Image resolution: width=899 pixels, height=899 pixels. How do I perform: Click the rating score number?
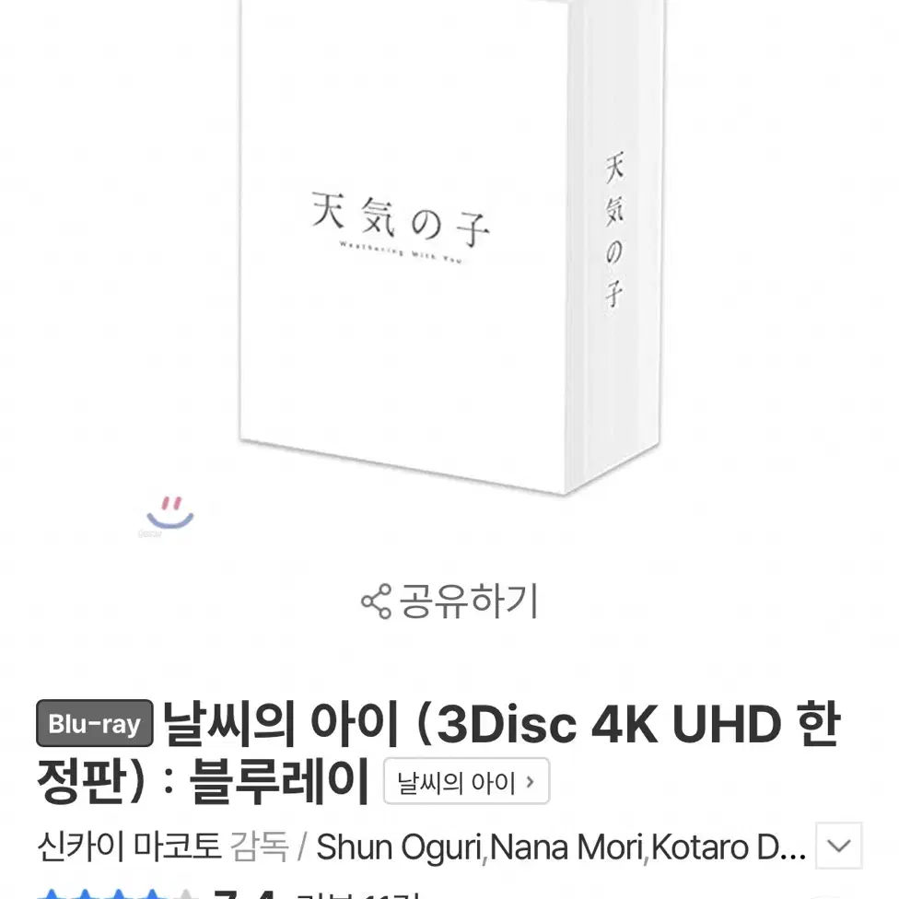tap(244, 893)
